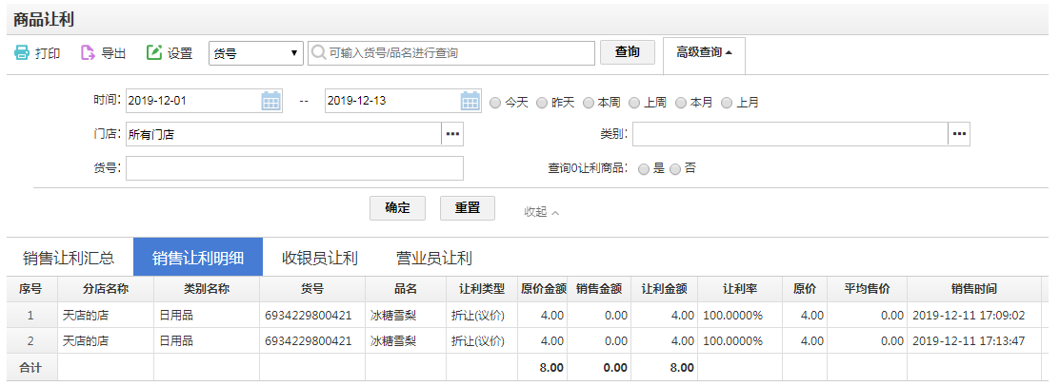This screenshot has height=386, width=1060.
Task: Click 折让(议价) in row 2
Action: point(478,341)
